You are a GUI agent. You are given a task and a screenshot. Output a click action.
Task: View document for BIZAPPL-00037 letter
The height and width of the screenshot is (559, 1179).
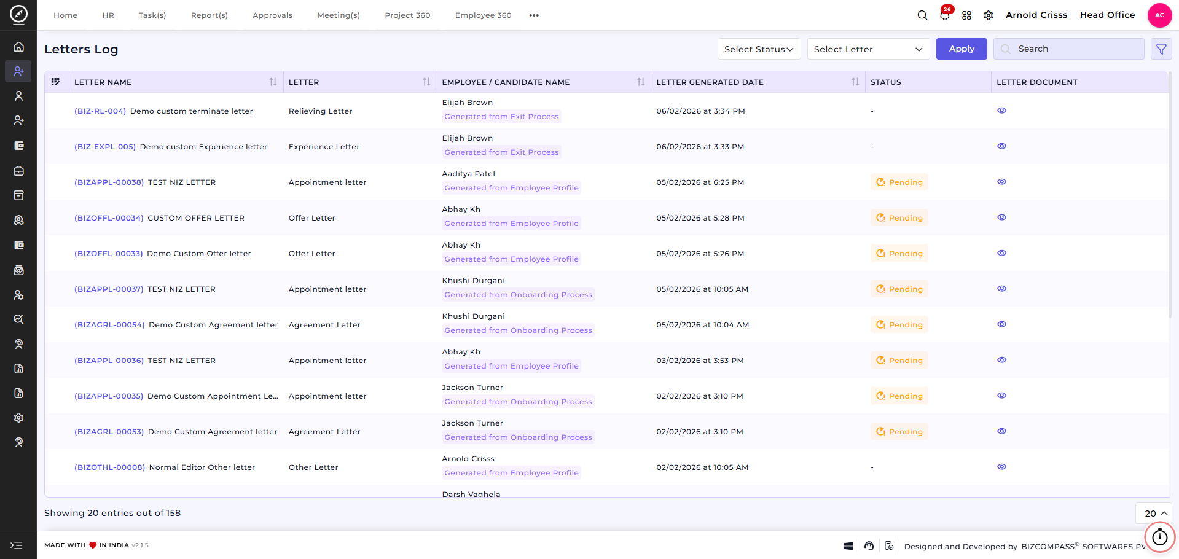[1001, 289]
